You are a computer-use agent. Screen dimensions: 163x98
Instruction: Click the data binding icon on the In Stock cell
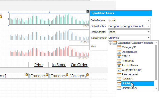click(67, 75)
